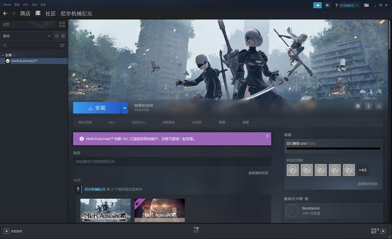Image resolution: width=392 pixels, height=239 pixels.
Task: Open the inbox envelope notifications icon
Action: pos(327,5)
